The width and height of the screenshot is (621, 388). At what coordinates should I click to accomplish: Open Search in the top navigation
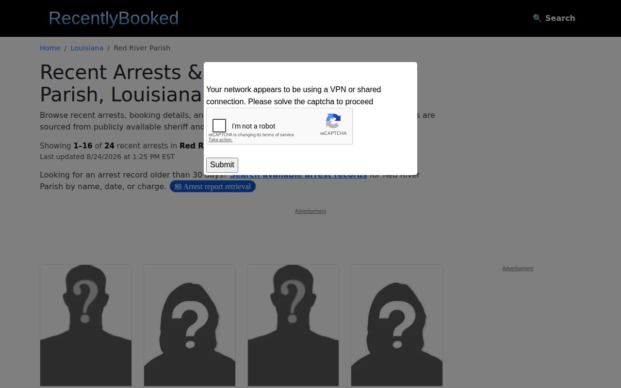tap(554, 18)
